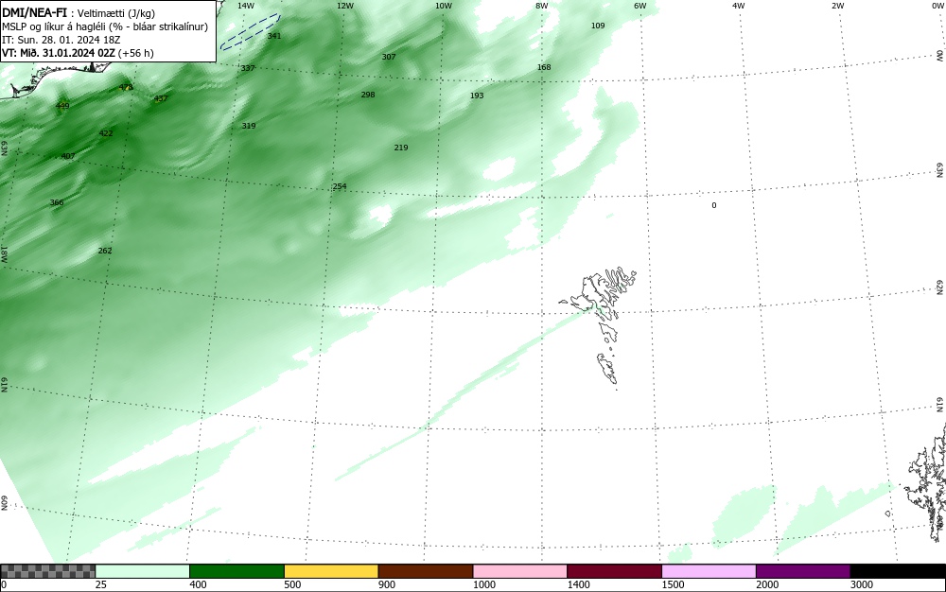Click the value 168 on the map

pos(544,67)
